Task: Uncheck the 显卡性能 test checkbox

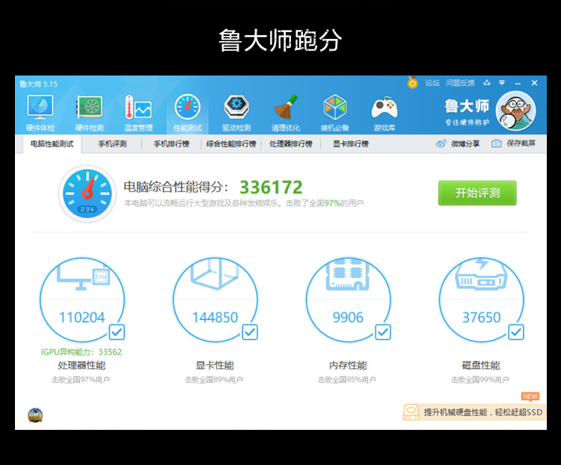Action: [250, 332]
